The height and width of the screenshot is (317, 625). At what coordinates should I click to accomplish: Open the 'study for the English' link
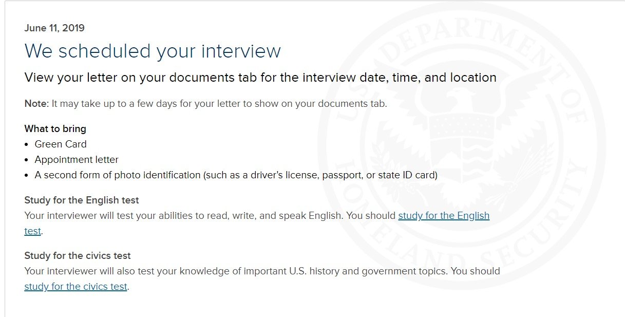click(444, 216)
